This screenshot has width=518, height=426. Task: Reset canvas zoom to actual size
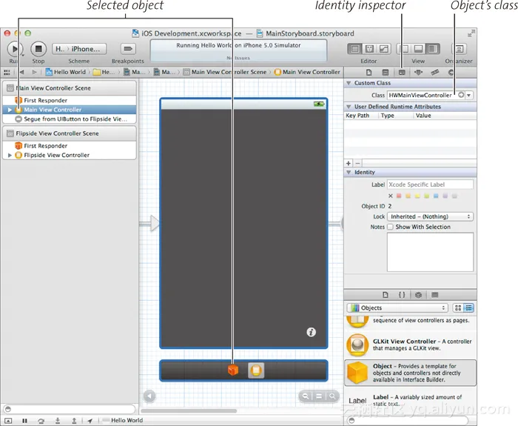319,396
